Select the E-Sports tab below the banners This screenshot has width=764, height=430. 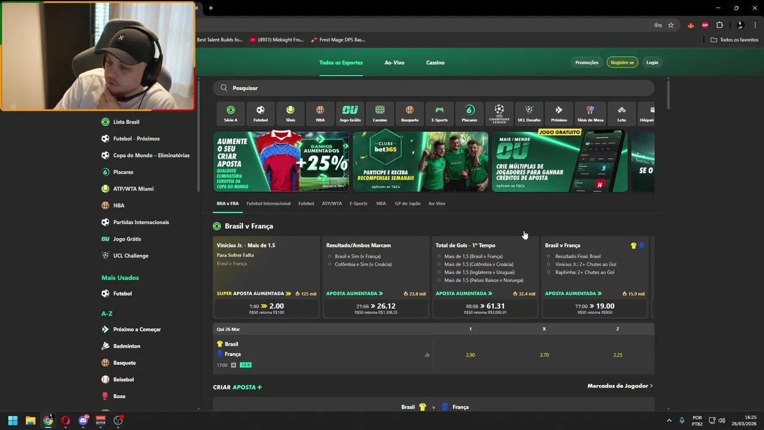pyautogui.click(x=358, y=204)
